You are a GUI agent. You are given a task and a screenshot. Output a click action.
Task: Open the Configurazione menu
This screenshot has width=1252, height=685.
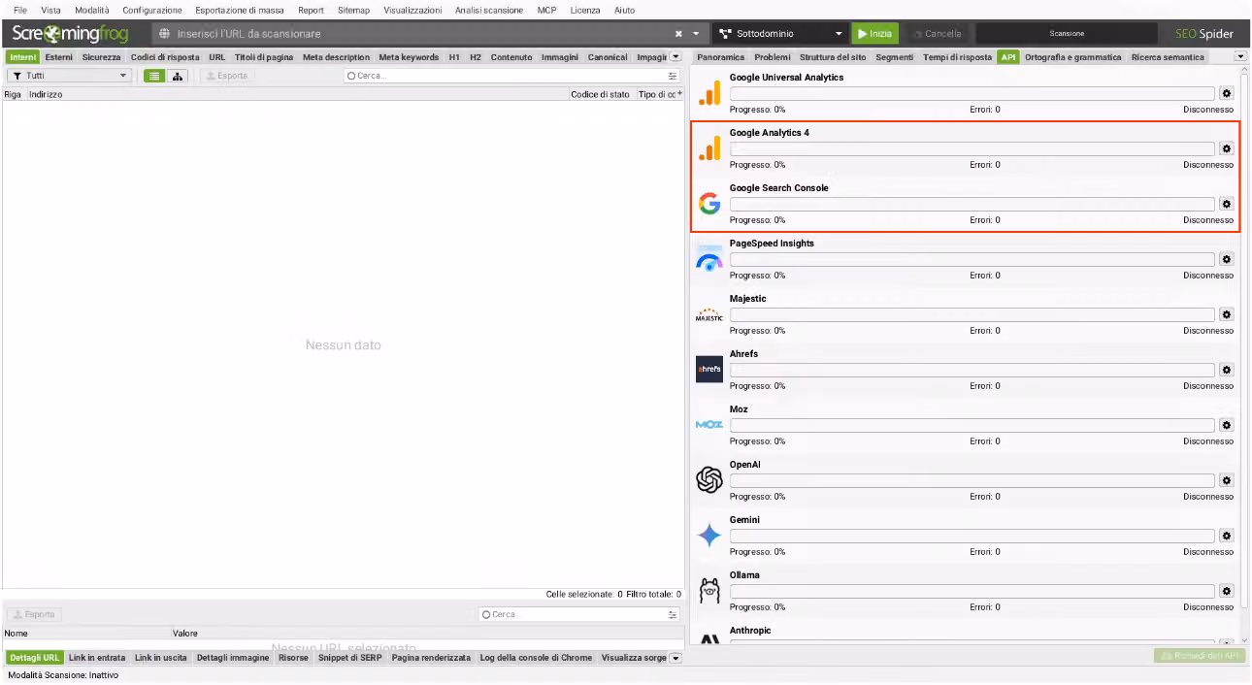[x=152, y=10]
